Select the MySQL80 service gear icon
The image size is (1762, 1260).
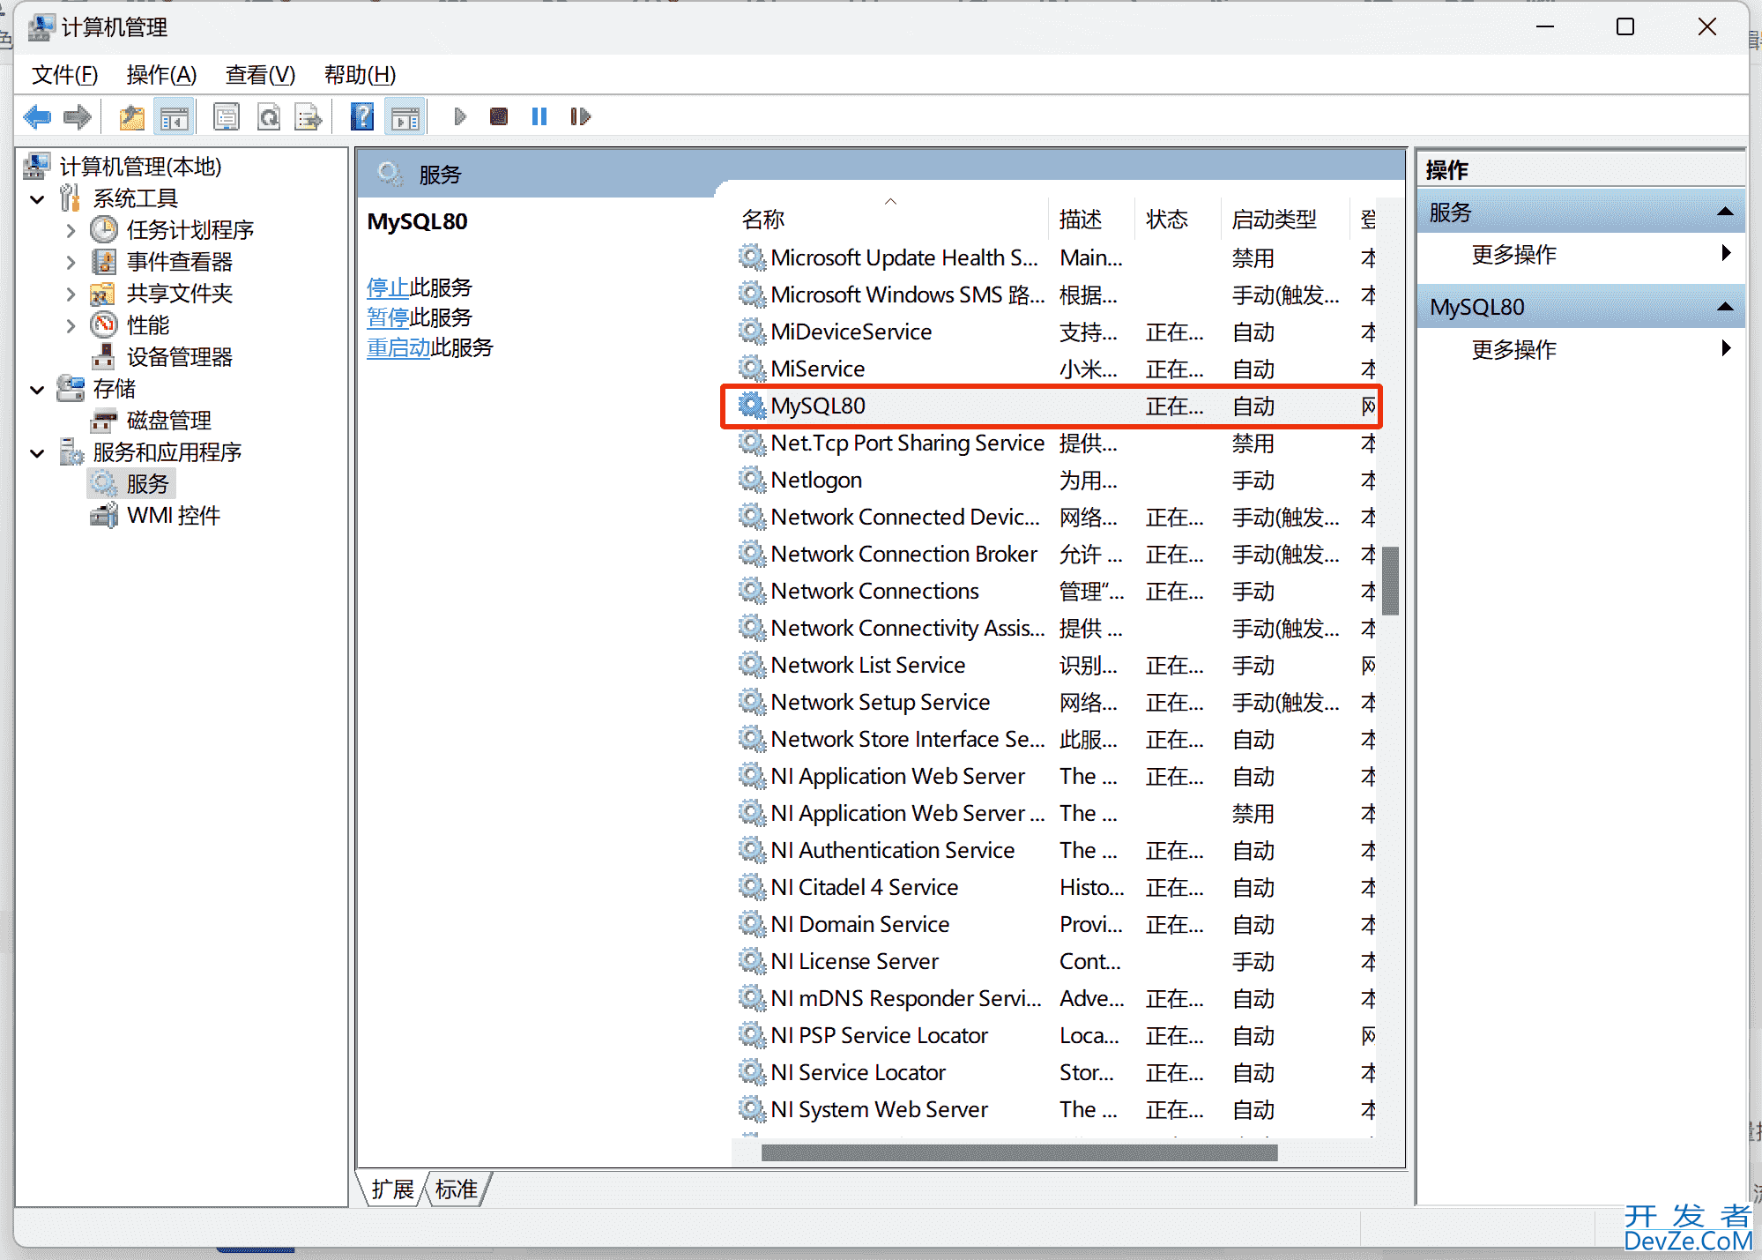coord(751,406)
